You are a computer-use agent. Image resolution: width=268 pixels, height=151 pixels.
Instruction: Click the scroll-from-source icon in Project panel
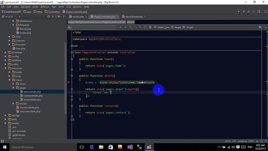click(x=49, y=17)
